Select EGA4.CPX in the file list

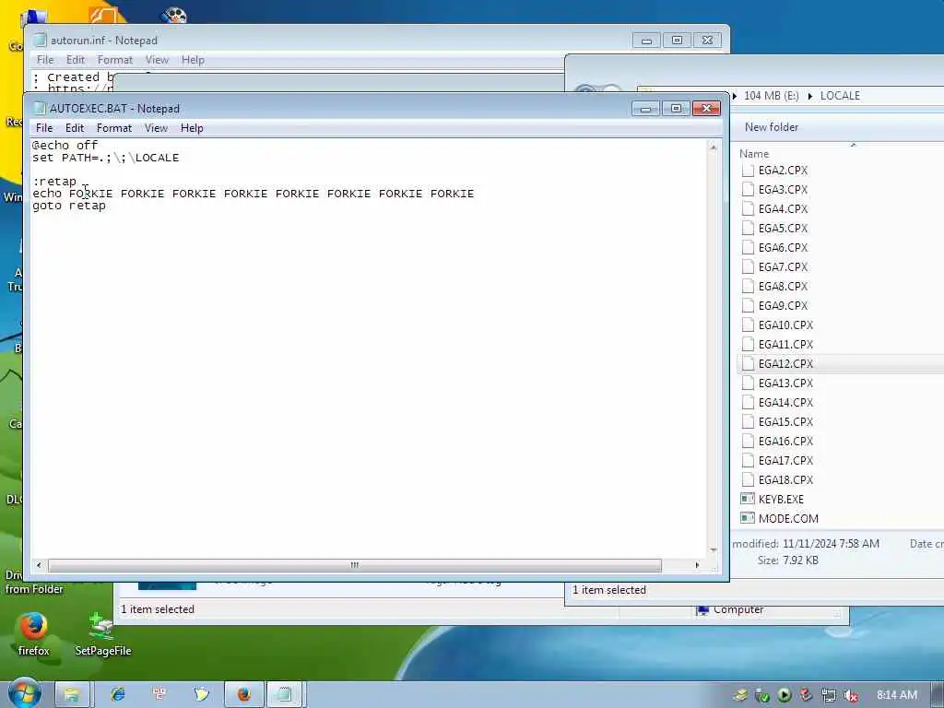point(783,209)
